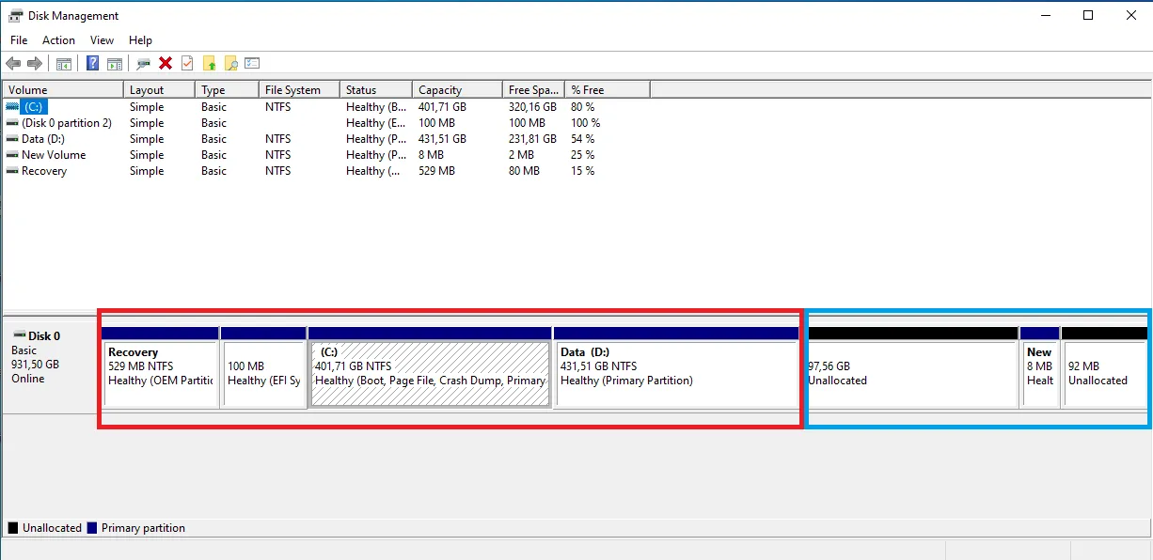
Task: Open the File menu
Action: tap(19, 40)
